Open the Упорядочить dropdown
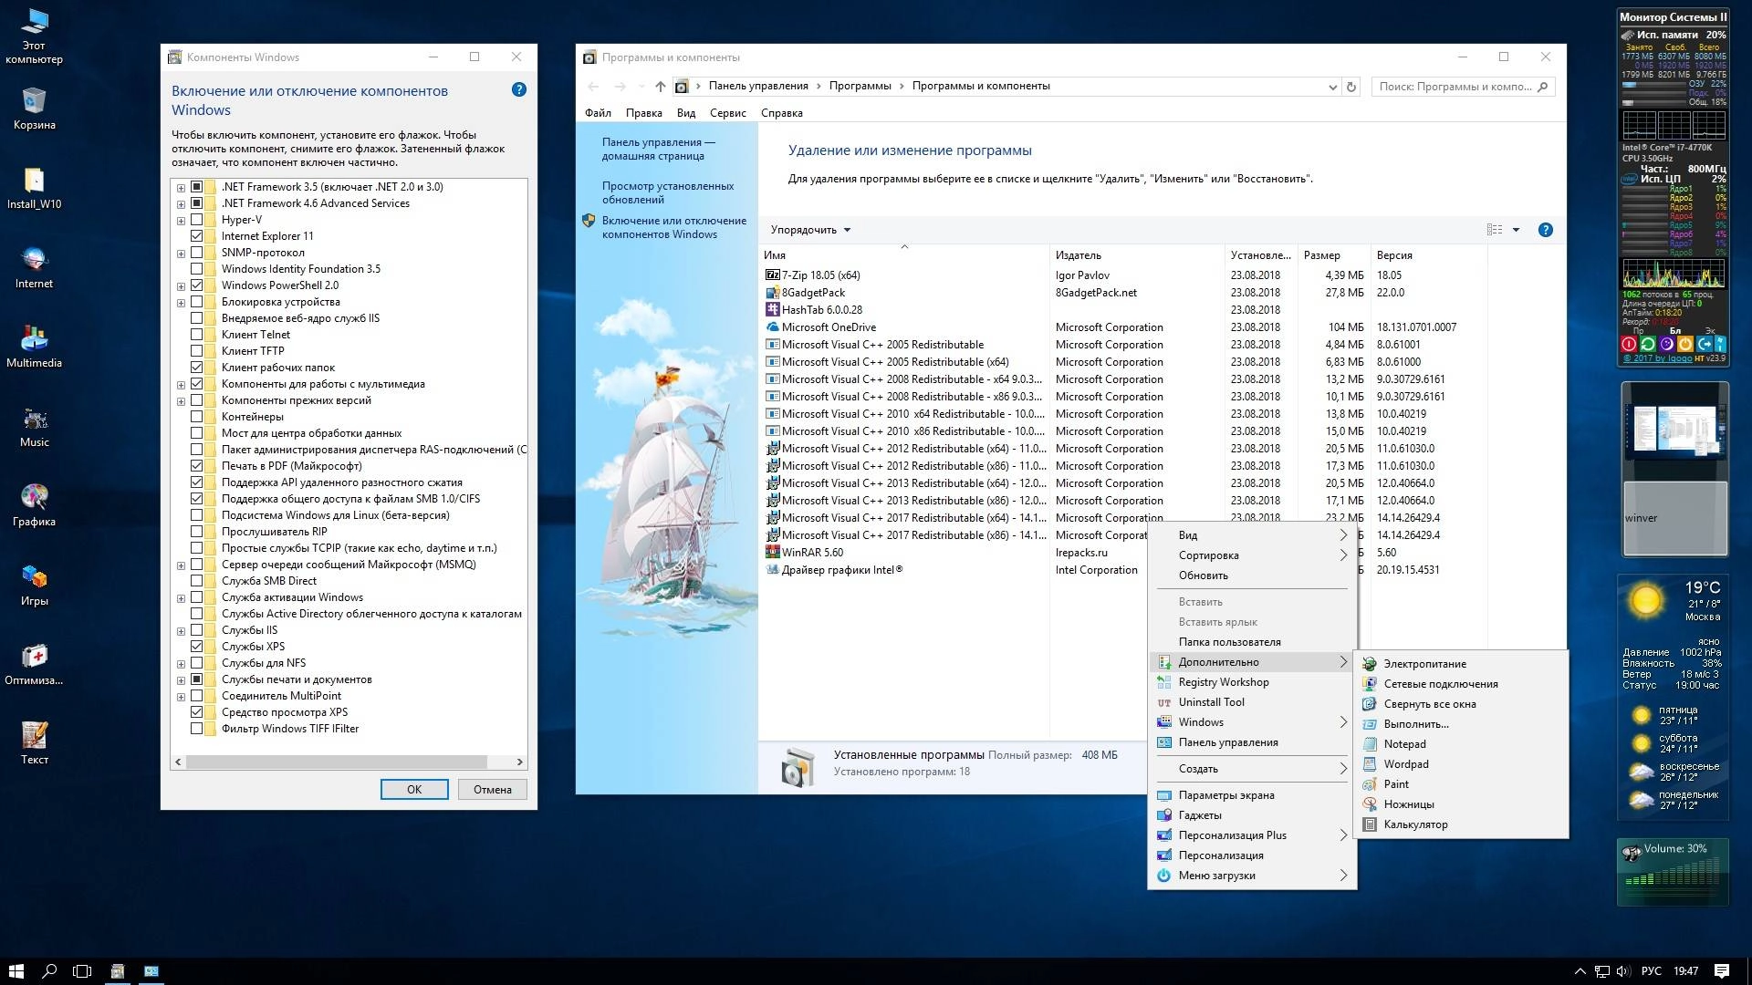This screenshot has width=1752, height=985. [810, 230]
